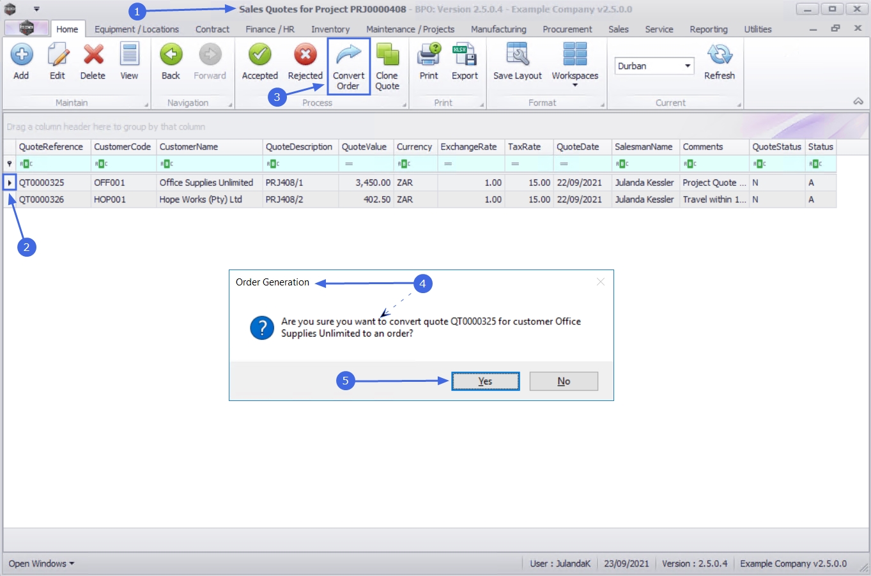The width and height of the screenshot is (871, 576).
Task: Open the Reporting tab
Action: coord(709,29)
